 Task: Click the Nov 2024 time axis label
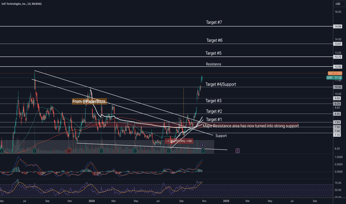[x=204, y=201]
